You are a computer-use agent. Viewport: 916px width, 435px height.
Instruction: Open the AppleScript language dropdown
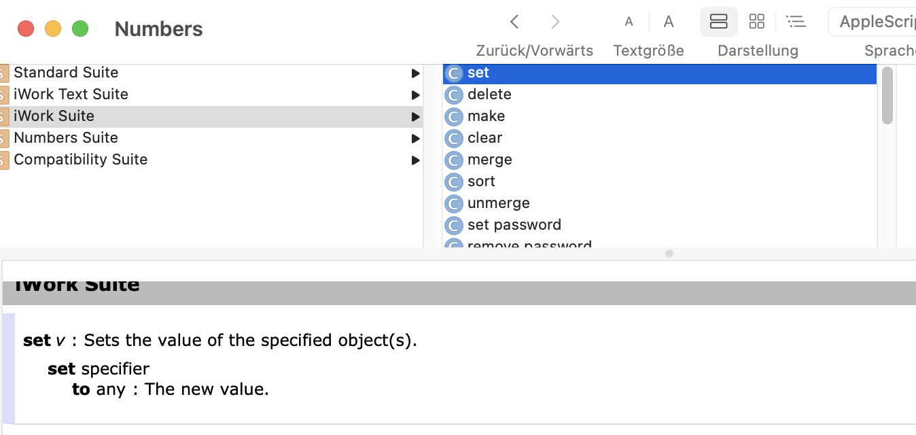873,22
